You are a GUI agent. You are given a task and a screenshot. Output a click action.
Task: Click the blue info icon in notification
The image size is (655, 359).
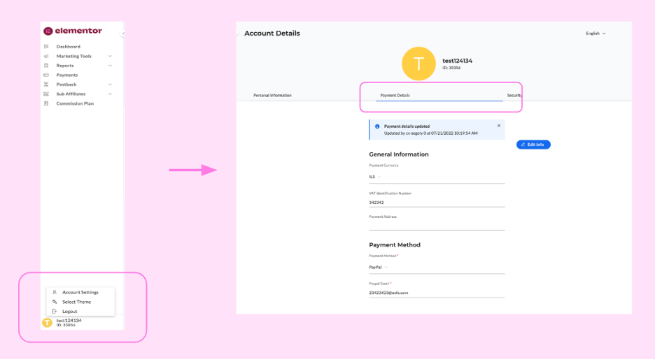pyautogui.click(x=377, y=126)
